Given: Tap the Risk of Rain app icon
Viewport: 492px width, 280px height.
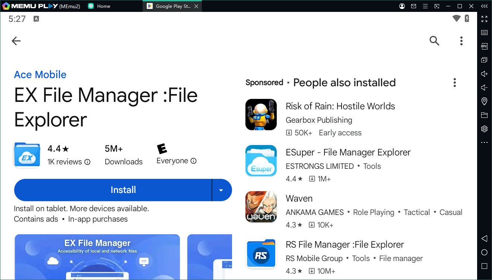Looking at the screenshot, I should pos(261,115).
